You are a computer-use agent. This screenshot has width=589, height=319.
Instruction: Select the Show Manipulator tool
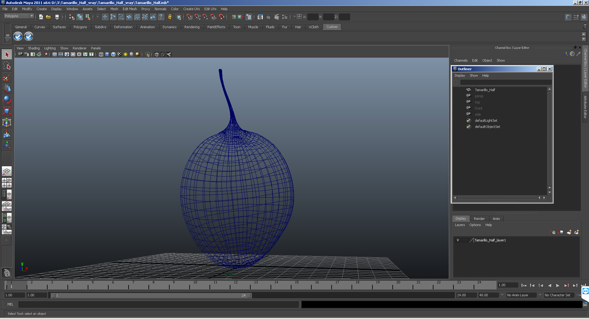pyautogui.click(x=7, y=145)
